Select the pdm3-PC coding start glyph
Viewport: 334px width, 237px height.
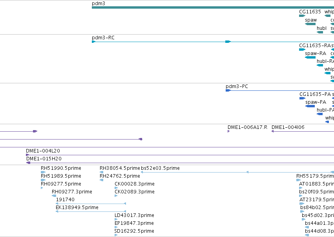pos(228,90)
